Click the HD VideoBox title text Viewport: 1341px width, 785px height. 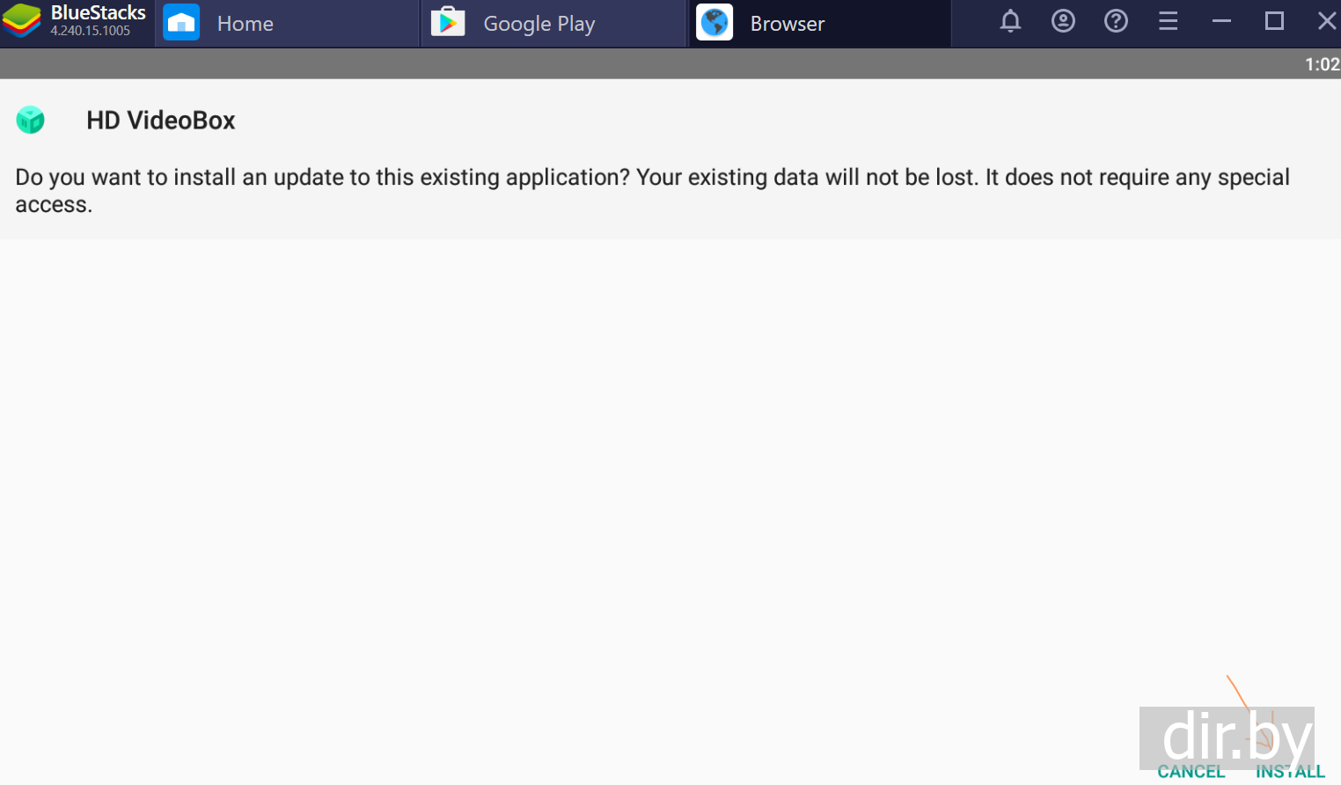161,121
